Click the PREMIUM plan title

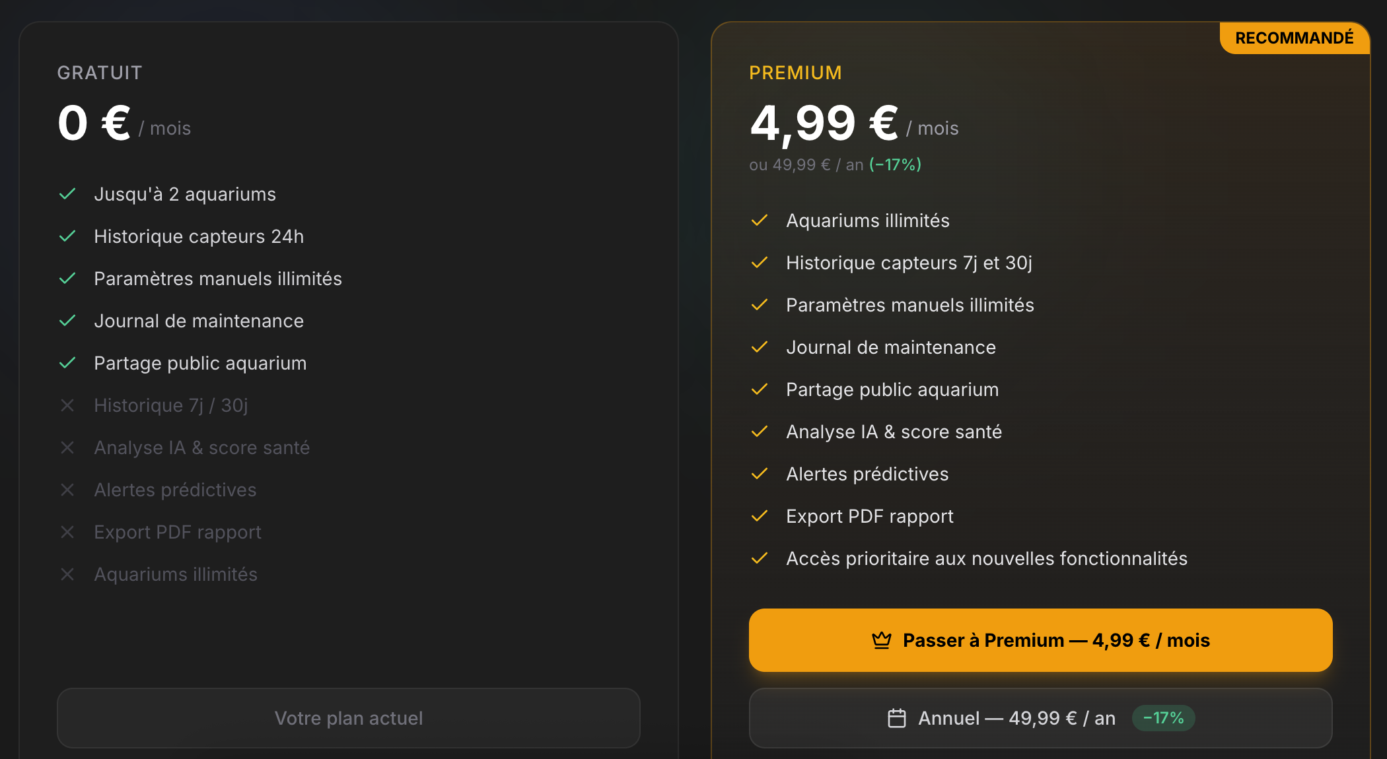[x=795, y=73]
